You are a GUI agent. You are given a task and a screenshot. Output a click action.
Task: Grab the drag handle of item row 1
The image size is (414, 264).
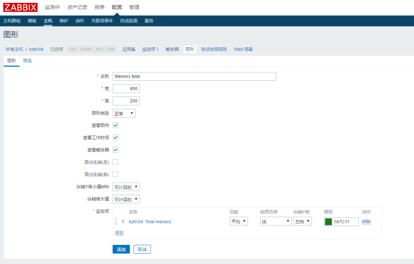116,221
